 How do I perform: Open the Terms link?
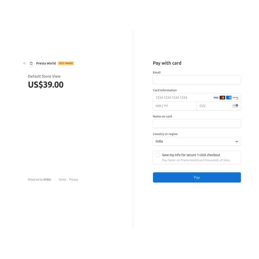pos(62,179)
